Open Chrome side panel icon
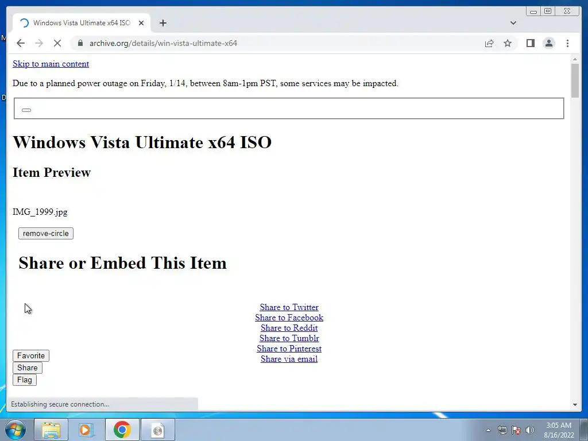The height and width of the screenshot is (441, 588). point(530,43)
